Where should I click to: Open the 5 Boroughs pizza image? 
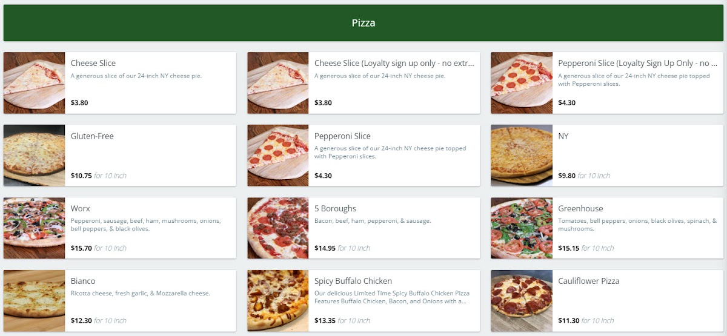coord(277,228)
